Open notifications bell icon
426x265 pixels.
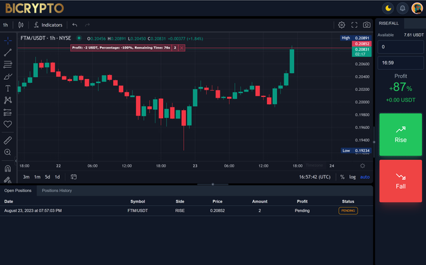coord(402,9)
